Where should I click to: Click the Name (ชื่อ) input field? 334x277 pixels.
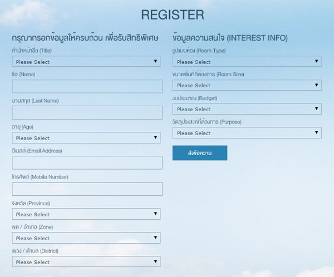point(86,86)
